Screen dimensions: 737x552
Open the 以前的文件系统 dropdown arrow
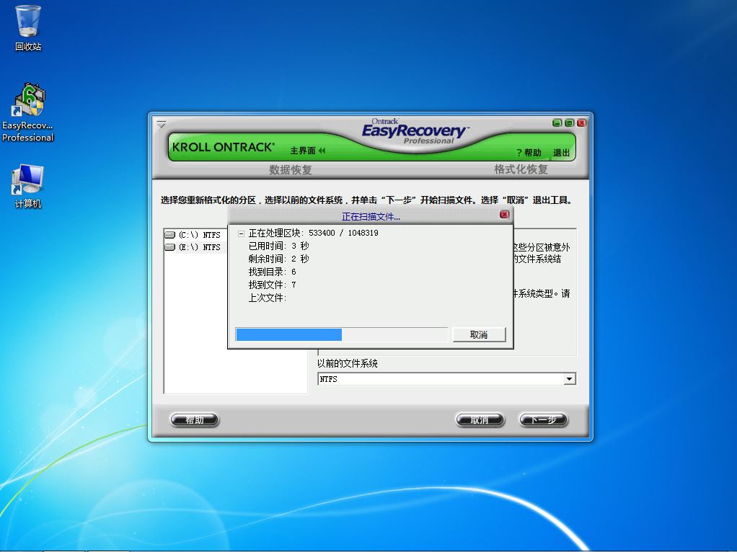(569, 378)
